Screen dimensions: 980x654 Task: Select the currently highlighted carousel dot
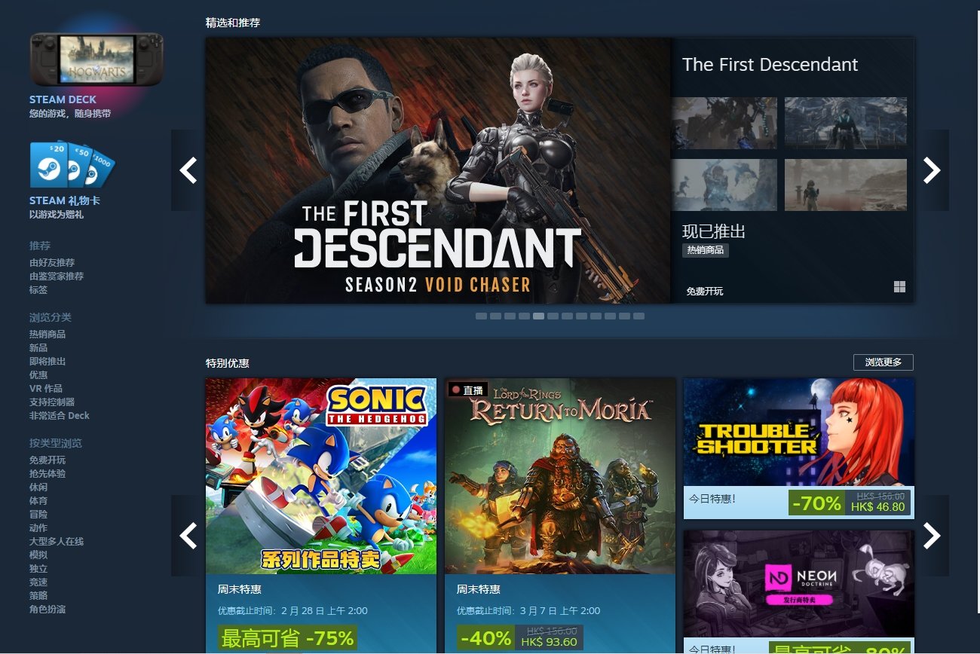click(x=538, y=316)
